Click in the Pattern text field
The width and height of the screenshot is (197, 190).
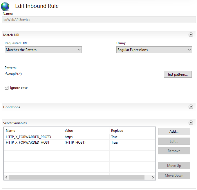pos(83,74)
